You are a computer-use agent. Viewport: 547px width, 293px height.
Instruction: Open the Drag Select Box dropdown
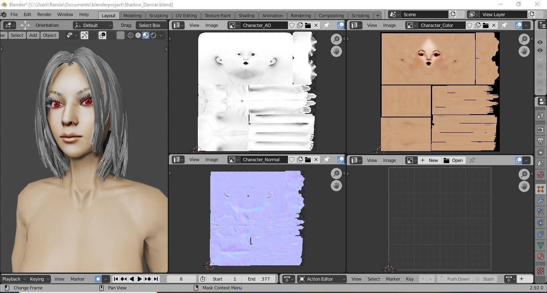150,25
